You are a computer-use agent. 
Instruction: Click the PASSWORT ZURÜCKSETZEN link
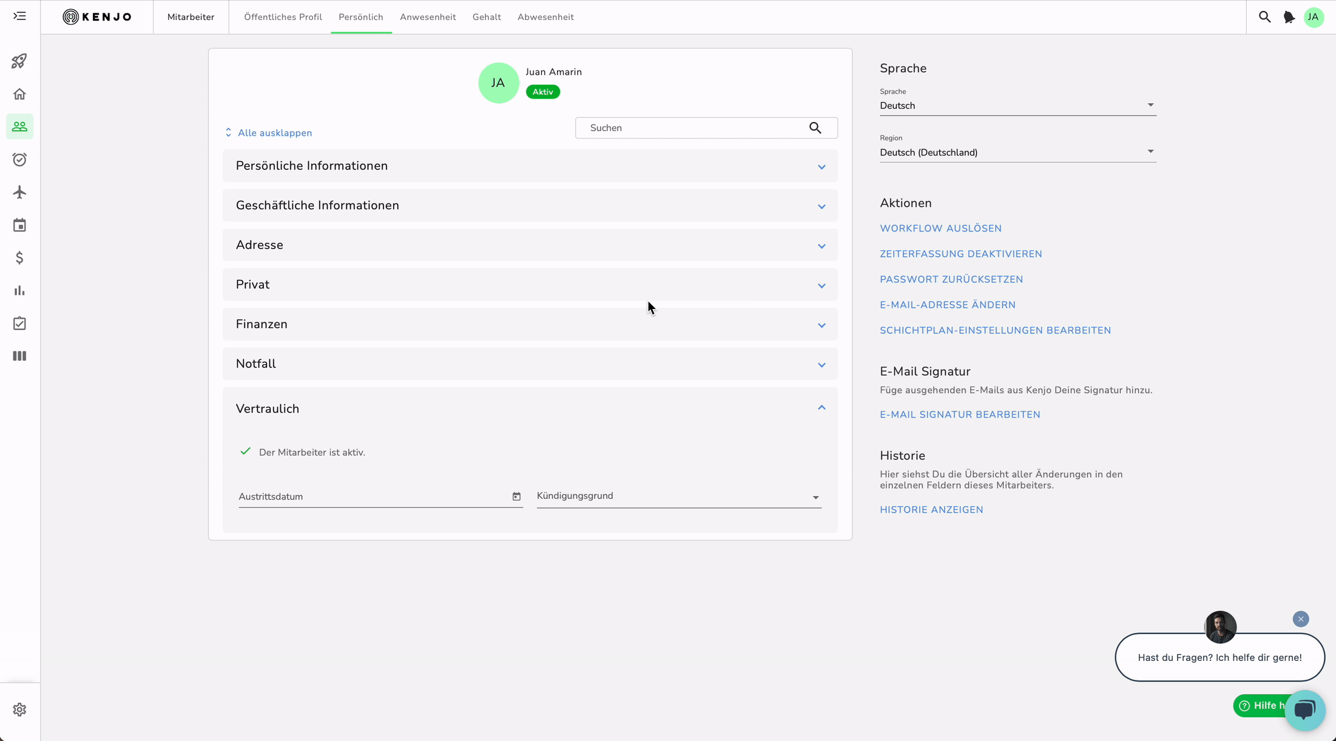[951, 279]
